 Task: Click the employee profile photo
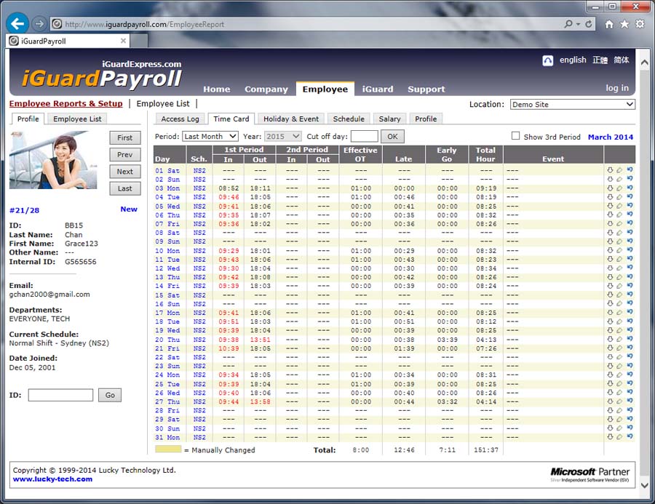click(x=53, y=160)
